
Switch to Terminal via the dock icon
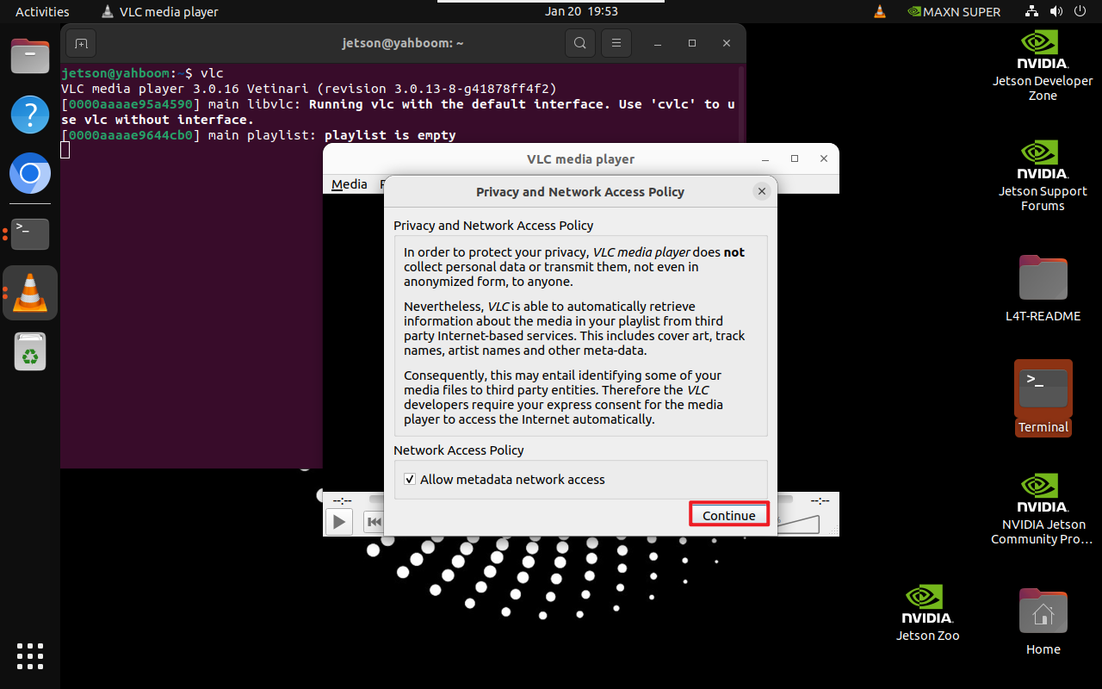click(x=30, y=233)
